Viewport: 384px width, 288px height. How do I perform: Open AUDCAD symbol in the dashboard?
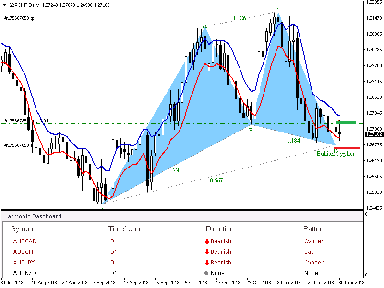(25, 241)
